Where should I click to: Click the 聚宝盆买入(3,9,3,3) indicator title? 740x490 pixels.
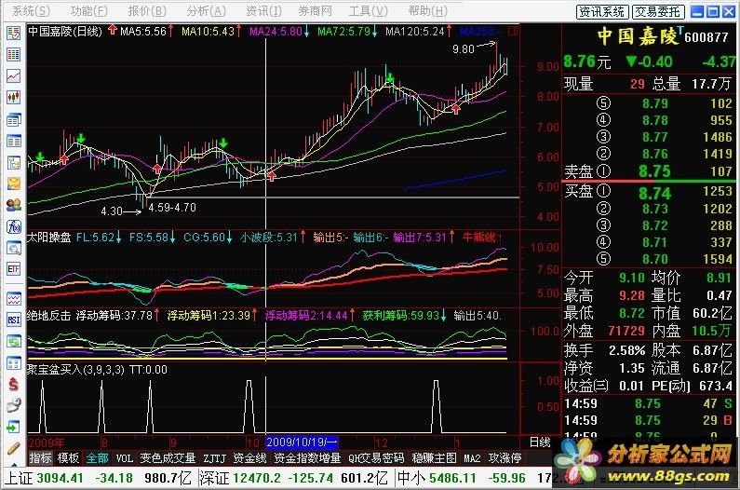point(75,370)
